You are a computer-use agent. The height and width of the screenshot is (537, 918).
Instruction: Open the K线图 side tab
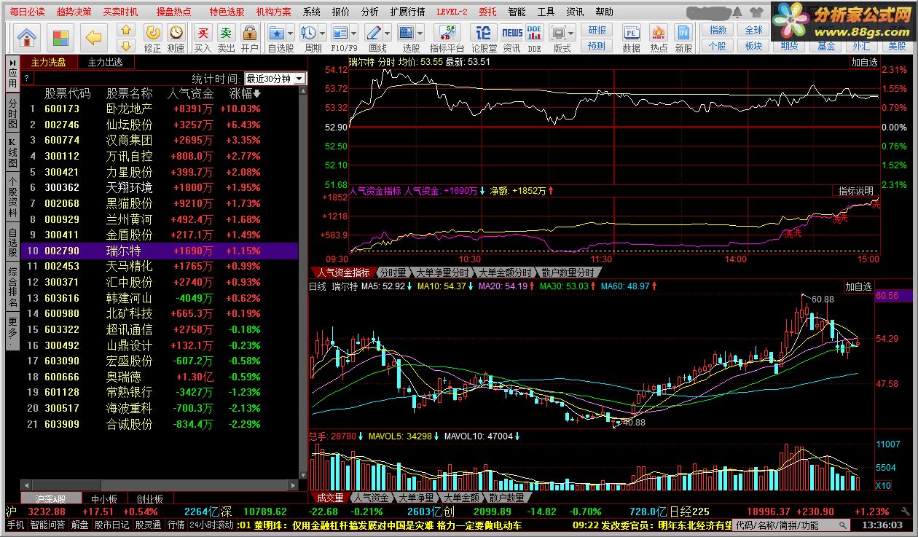tap(12, 153)
